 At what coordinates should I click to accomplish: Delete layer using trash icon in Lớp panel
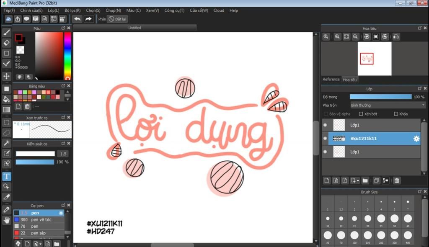coord(397,180)
